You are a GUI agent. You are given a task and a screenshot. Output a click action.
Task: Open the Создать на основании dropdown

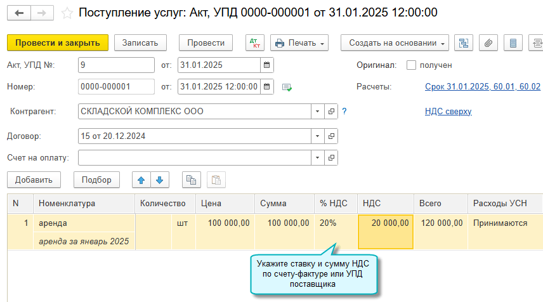pos(395,43)
